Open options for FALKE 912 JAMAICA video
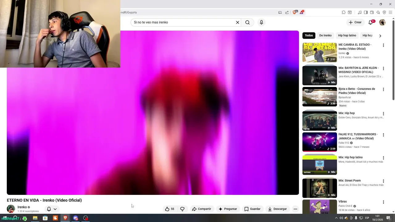The image size is (395, 222). pos(383,135)
